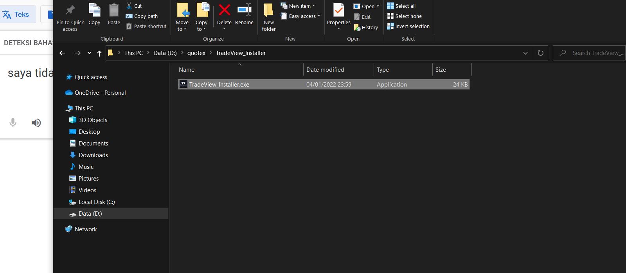Open Local Disk (C:) in sidebar

(96, 202)
